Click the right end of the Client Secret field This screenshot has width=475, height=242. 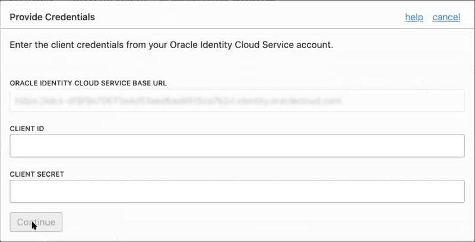pyautogui.click(x=451, y=192)
